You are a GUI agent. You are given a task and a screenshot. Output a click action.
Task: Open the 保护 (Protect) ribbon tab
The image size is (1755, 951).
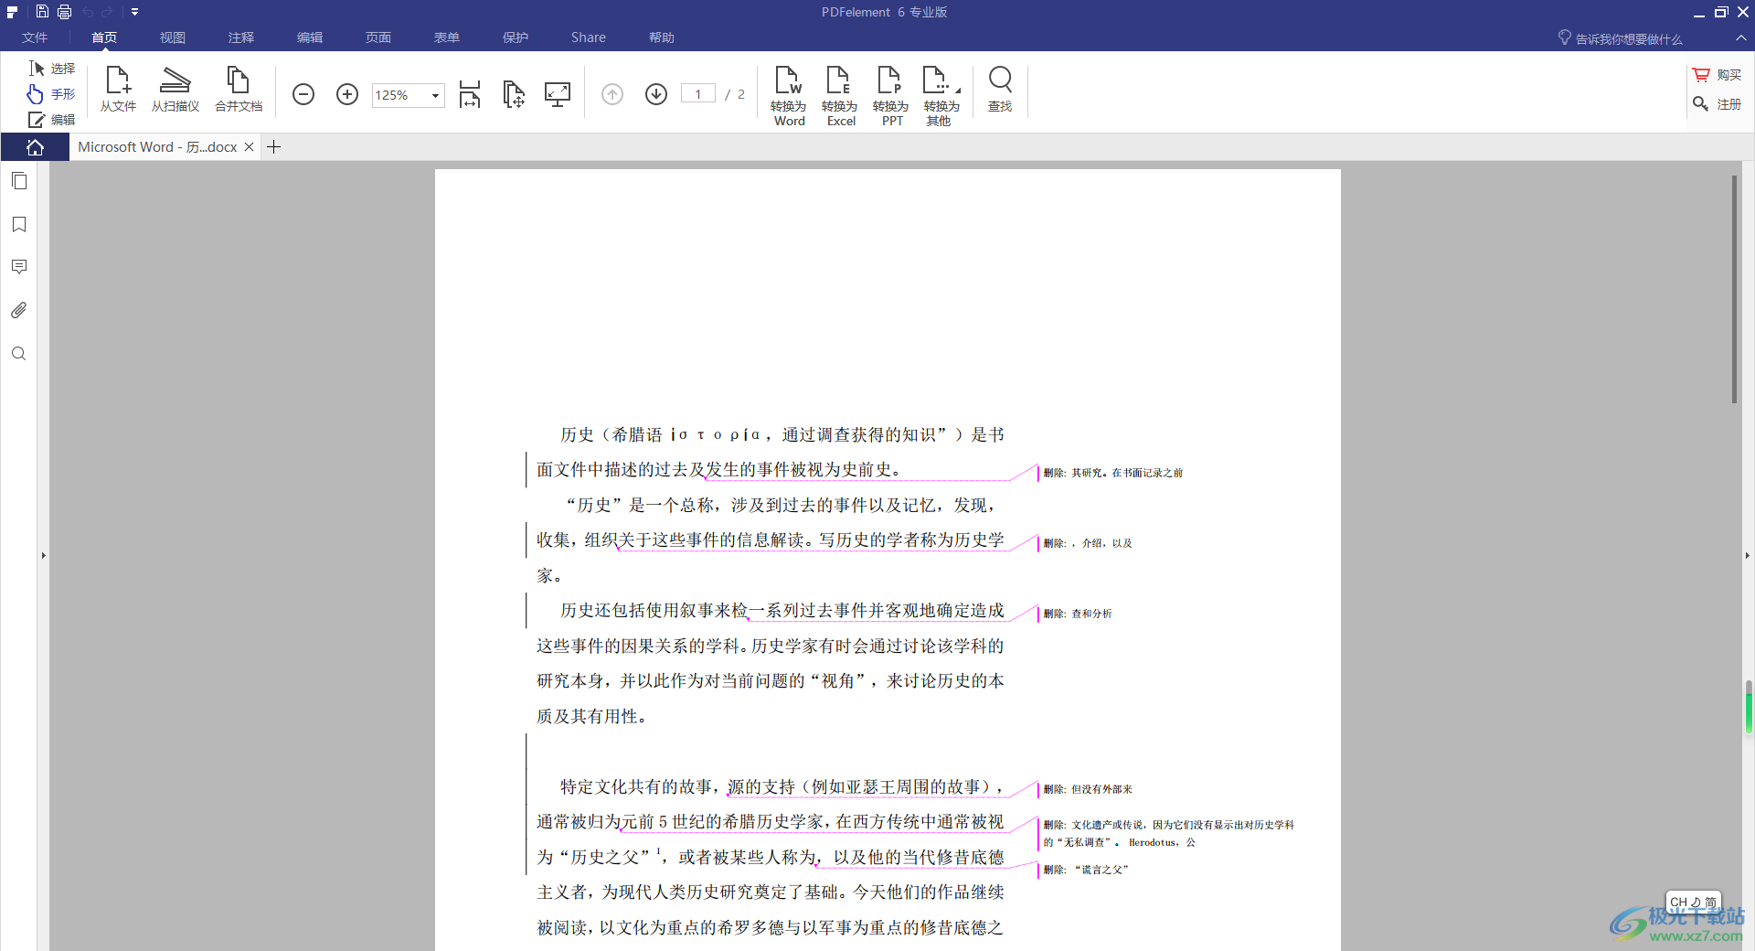coord(516,37)
